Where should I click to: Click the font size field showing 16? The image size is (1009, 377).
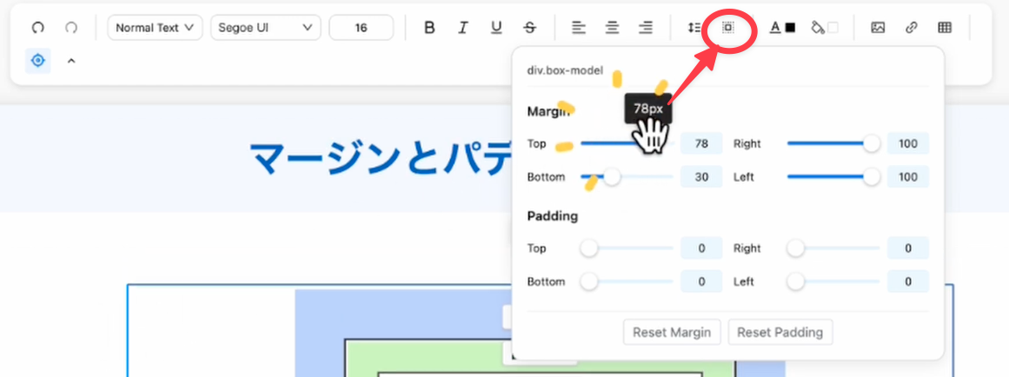361,28
